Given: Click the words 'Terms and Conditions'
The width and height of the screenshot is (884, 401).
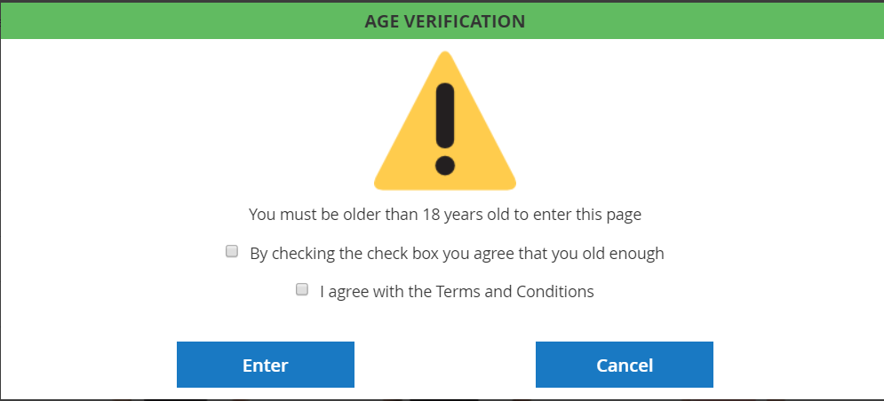Looking at the screenshot, I should pyautogui.click(x=515, y=291).
